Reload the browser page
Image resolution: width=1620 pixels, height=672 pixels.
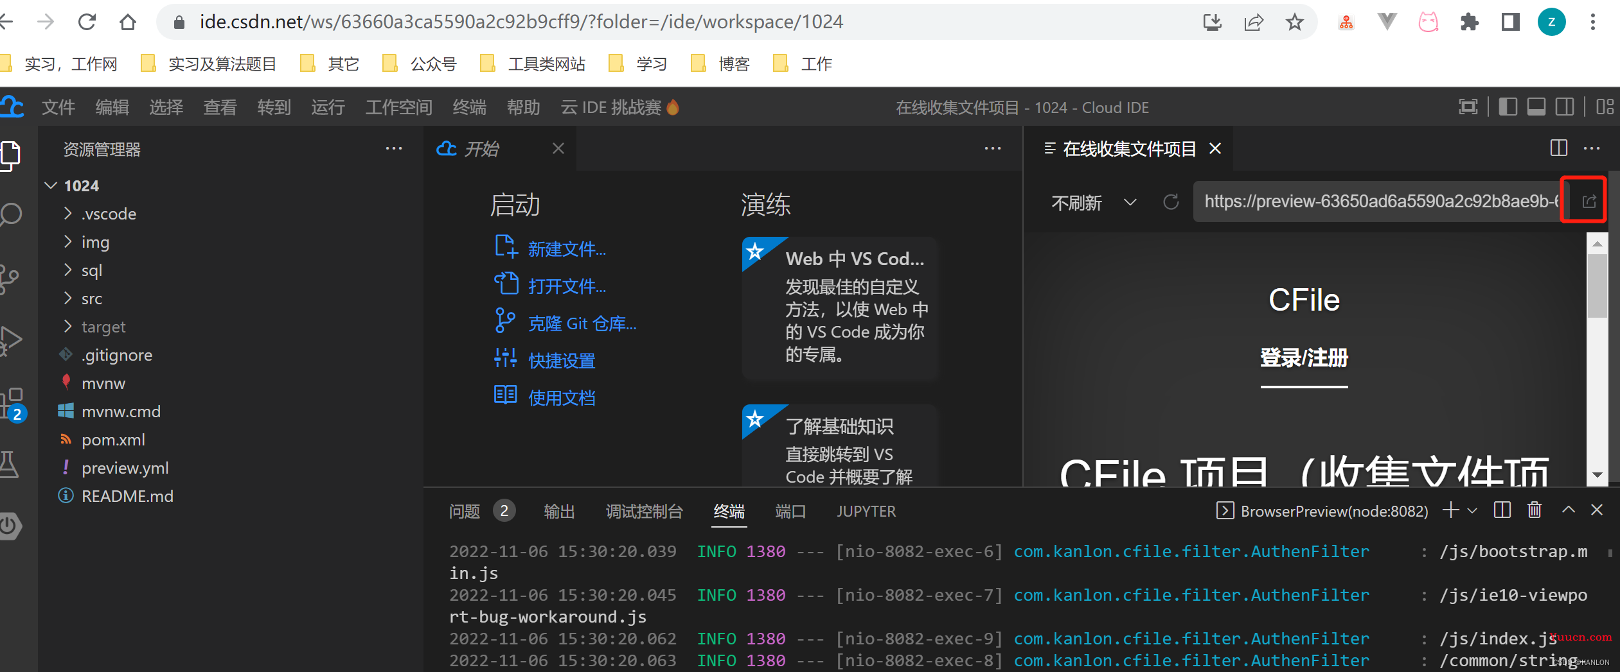87,22
